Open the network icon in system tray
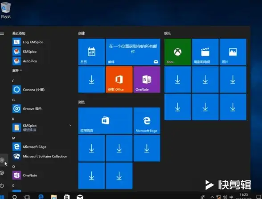This screenshot has height=199, width=262. [x=218, y=197]
